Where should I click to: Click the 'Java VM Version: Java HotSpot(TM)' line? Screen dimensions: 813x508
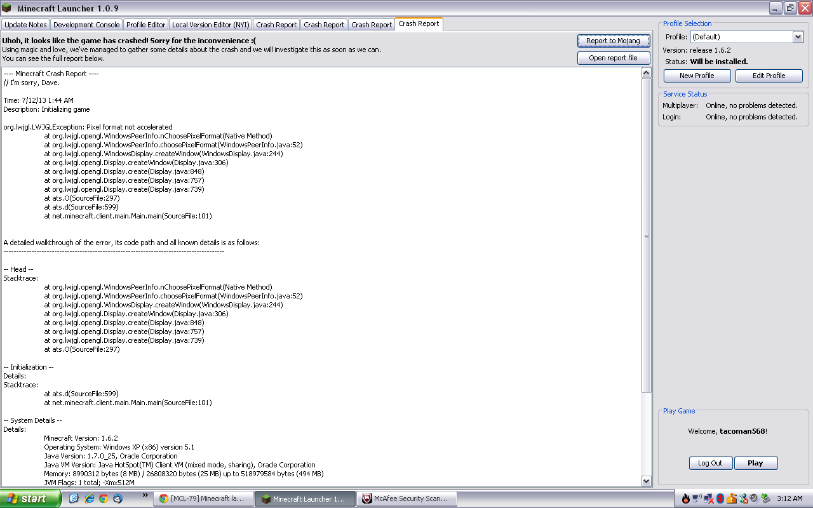coord(180,465)
